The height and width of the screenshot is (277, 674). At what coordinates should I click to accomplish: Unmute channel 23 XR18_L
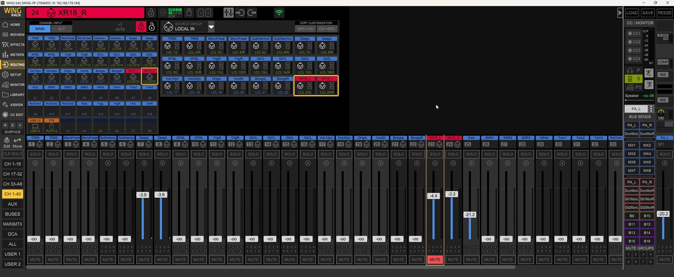pyautogui.click(x=435, y=259)
